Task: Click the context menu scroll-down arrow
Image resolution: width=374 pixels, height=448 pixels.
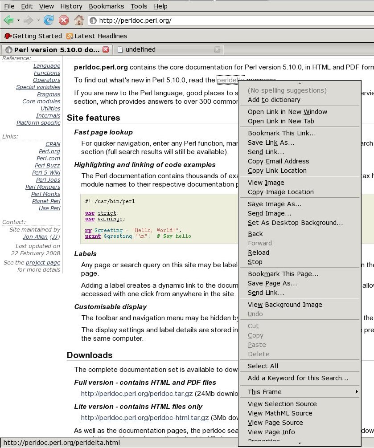Action: pos(300,444)
